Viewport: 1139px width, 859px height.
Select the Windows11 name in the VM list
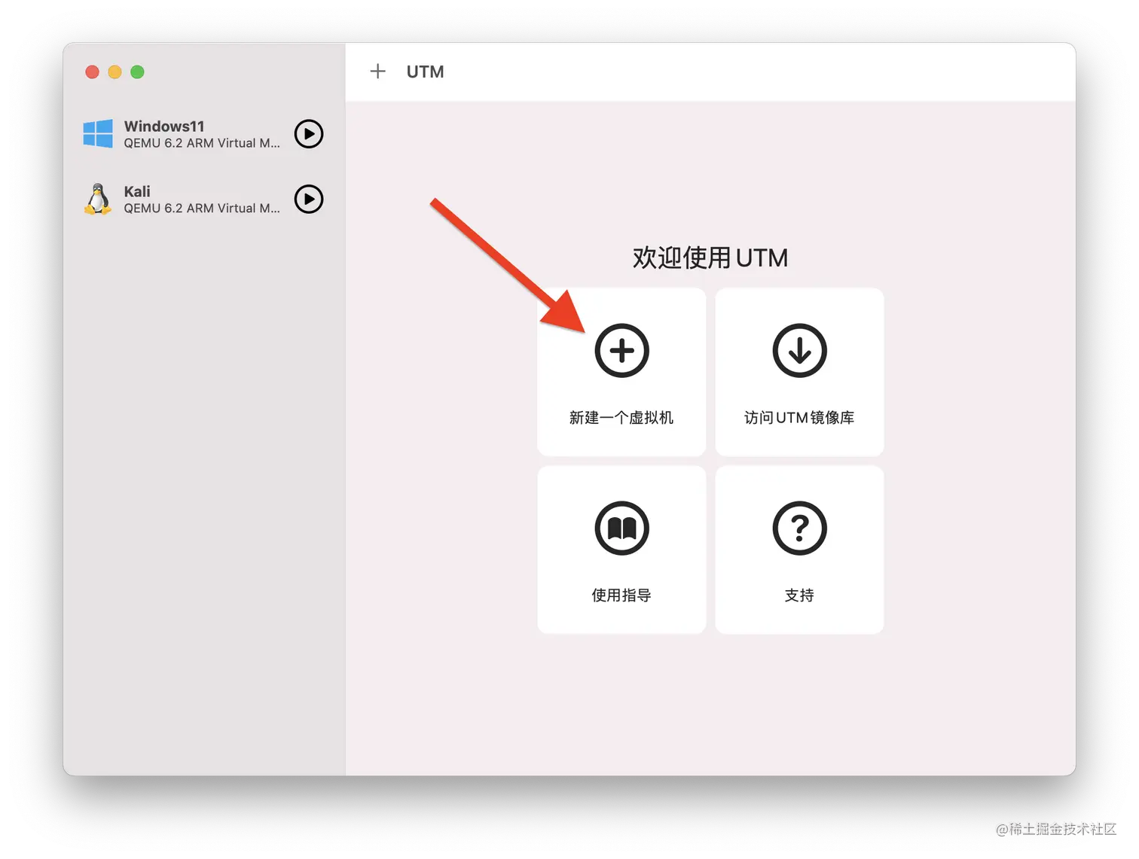coord(164,126)
